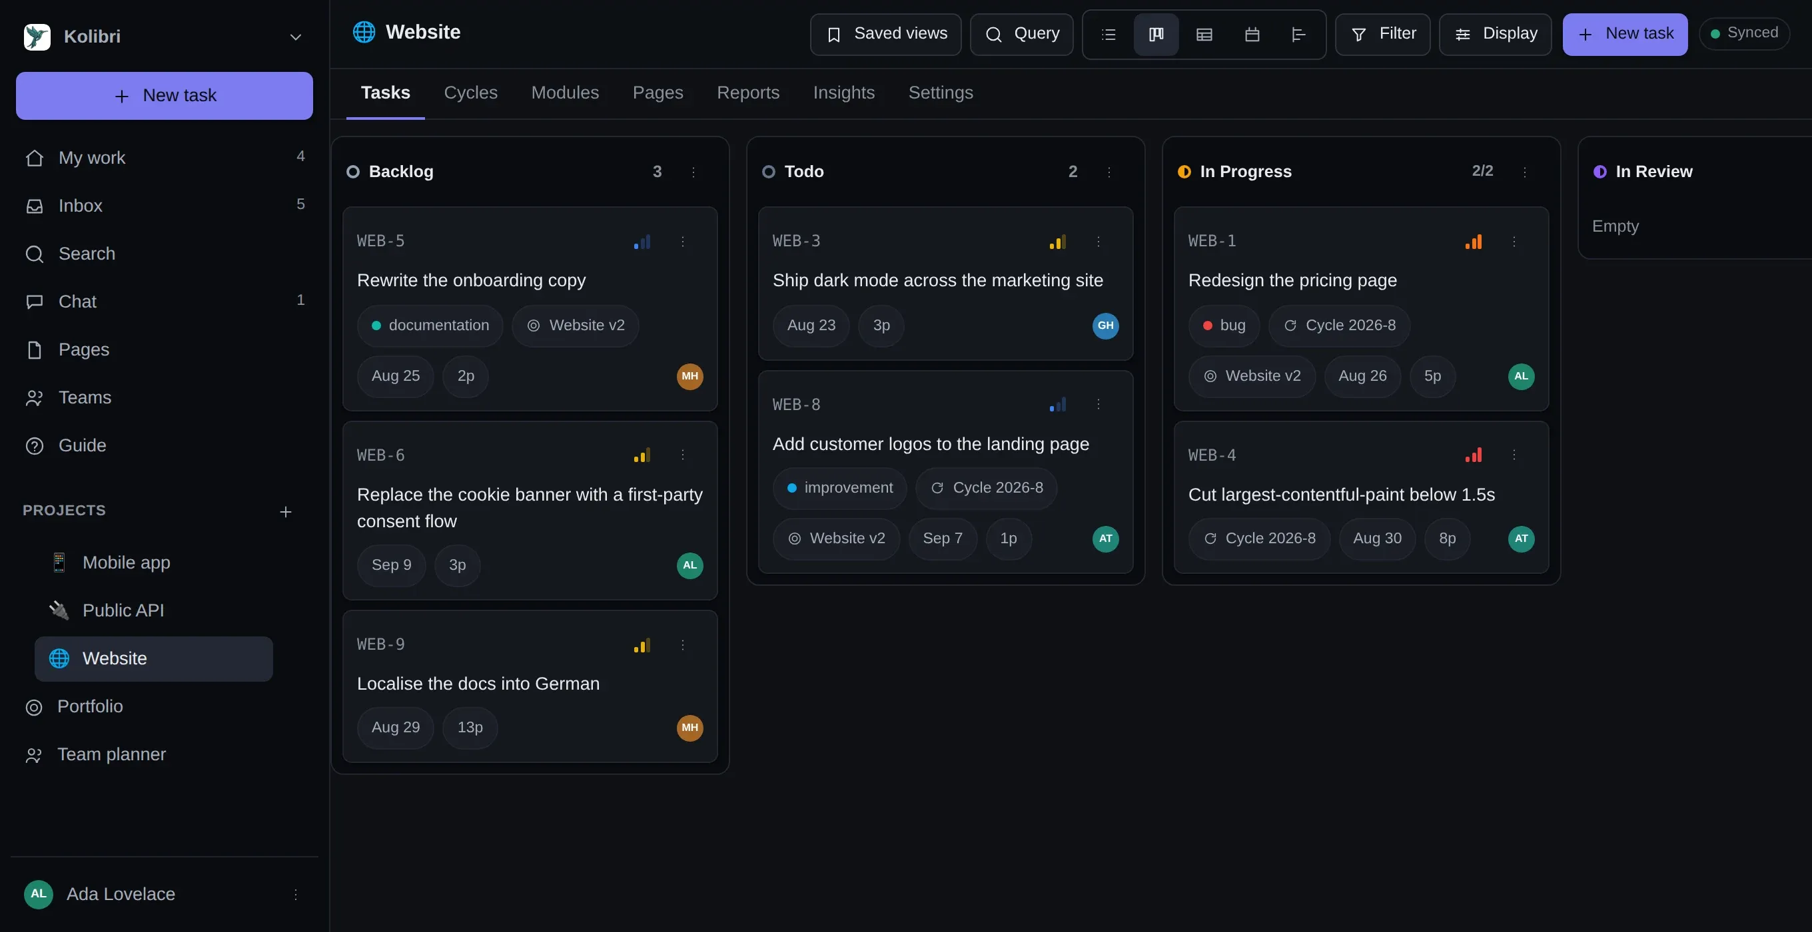This screenshot has height=932, width=1812.
Task: Open WEB-8 card options menu
Action: [x=1098, y=404]
